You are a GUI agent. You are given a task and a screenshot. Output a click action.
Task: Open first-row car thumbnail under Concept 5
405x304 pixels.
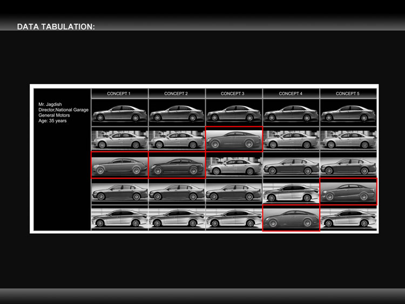(x=348, y=113)
